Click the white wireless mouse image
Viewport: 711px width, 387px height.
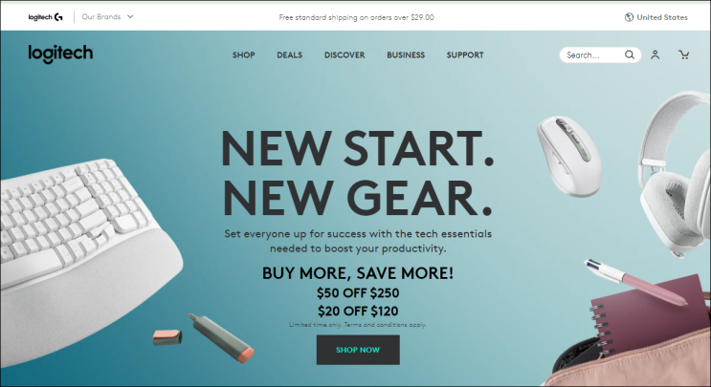[569, 156]
